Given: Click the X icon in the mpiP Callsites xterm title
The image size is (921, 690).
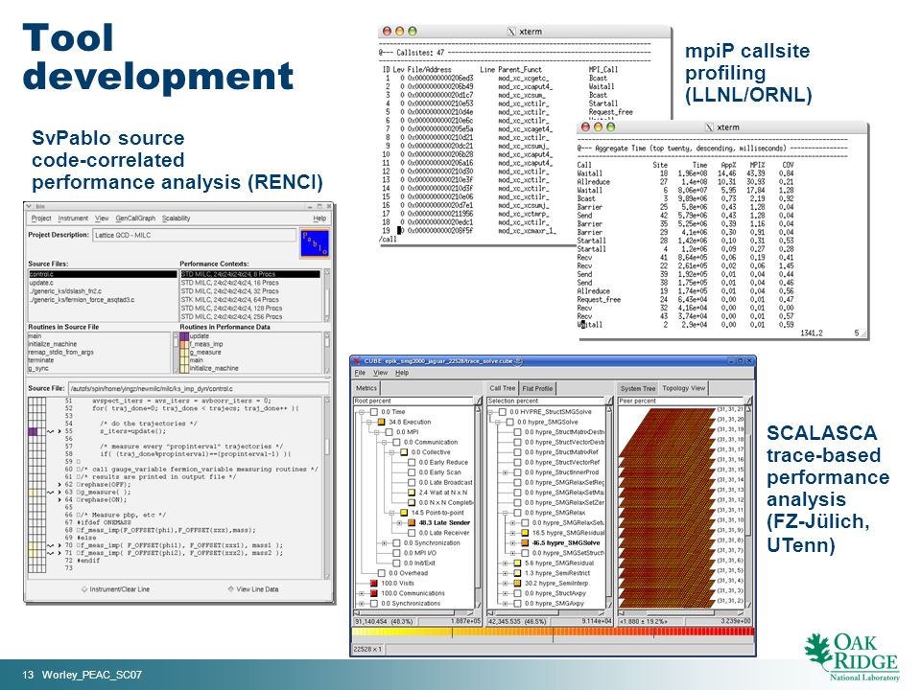Looking at the screenshot, I should click(x=511, y=32).
